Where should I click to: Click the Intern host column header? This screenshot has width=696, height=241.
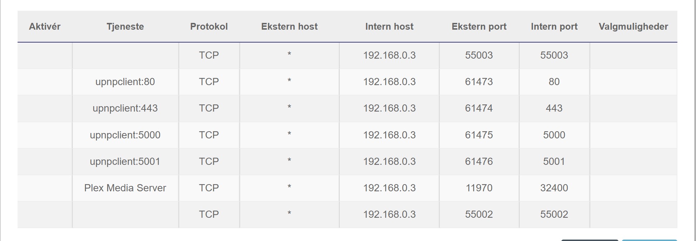389,26
